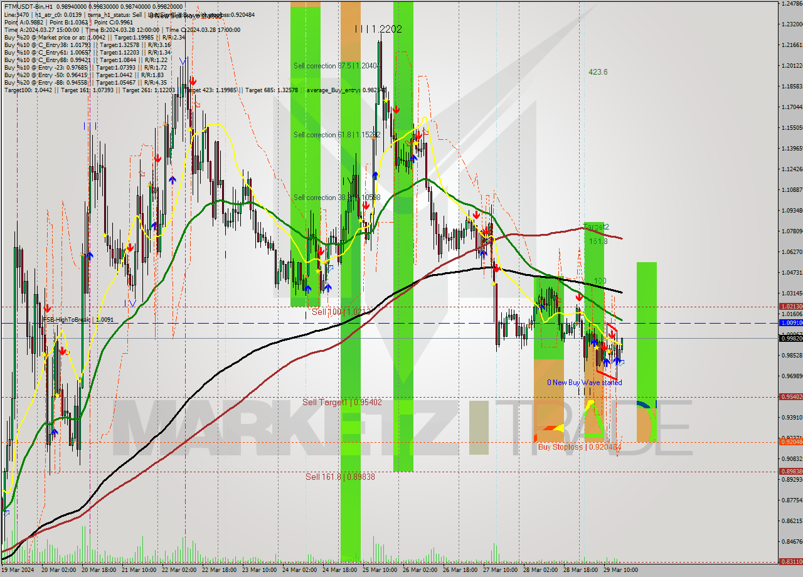The height and width of the screenshot is (577, 803).
Task: Select the '23 Mar 10:00' time label
Action: coord(258,570)
